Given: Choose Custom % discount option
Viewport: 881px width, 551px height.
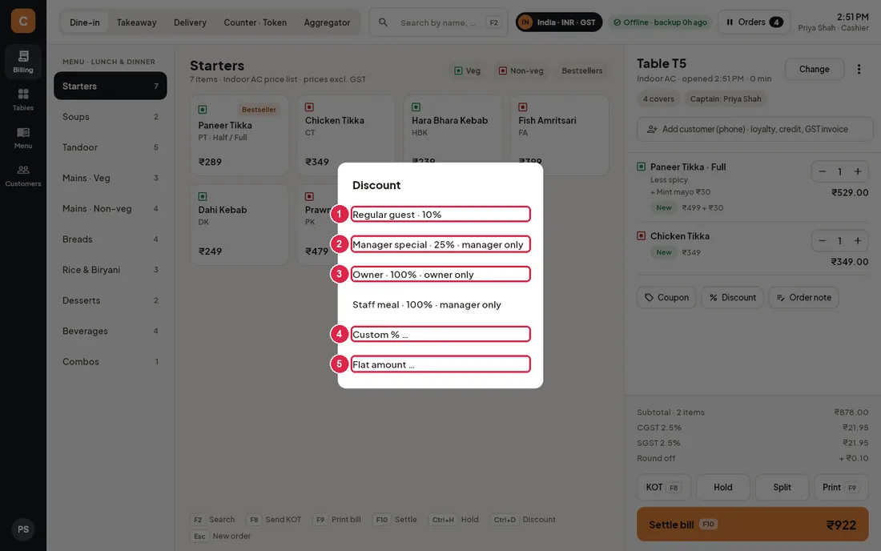Looking at the screenshot, I should (x=440, y=334).
